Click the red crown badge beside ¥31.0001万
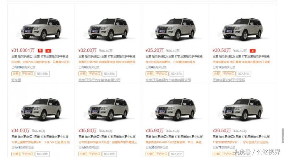This screenshot has height=157, width=284. (48, 50)
